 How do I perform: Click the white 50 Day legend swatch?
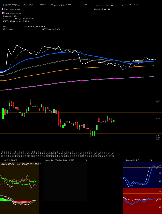click(x=3, y=9)
